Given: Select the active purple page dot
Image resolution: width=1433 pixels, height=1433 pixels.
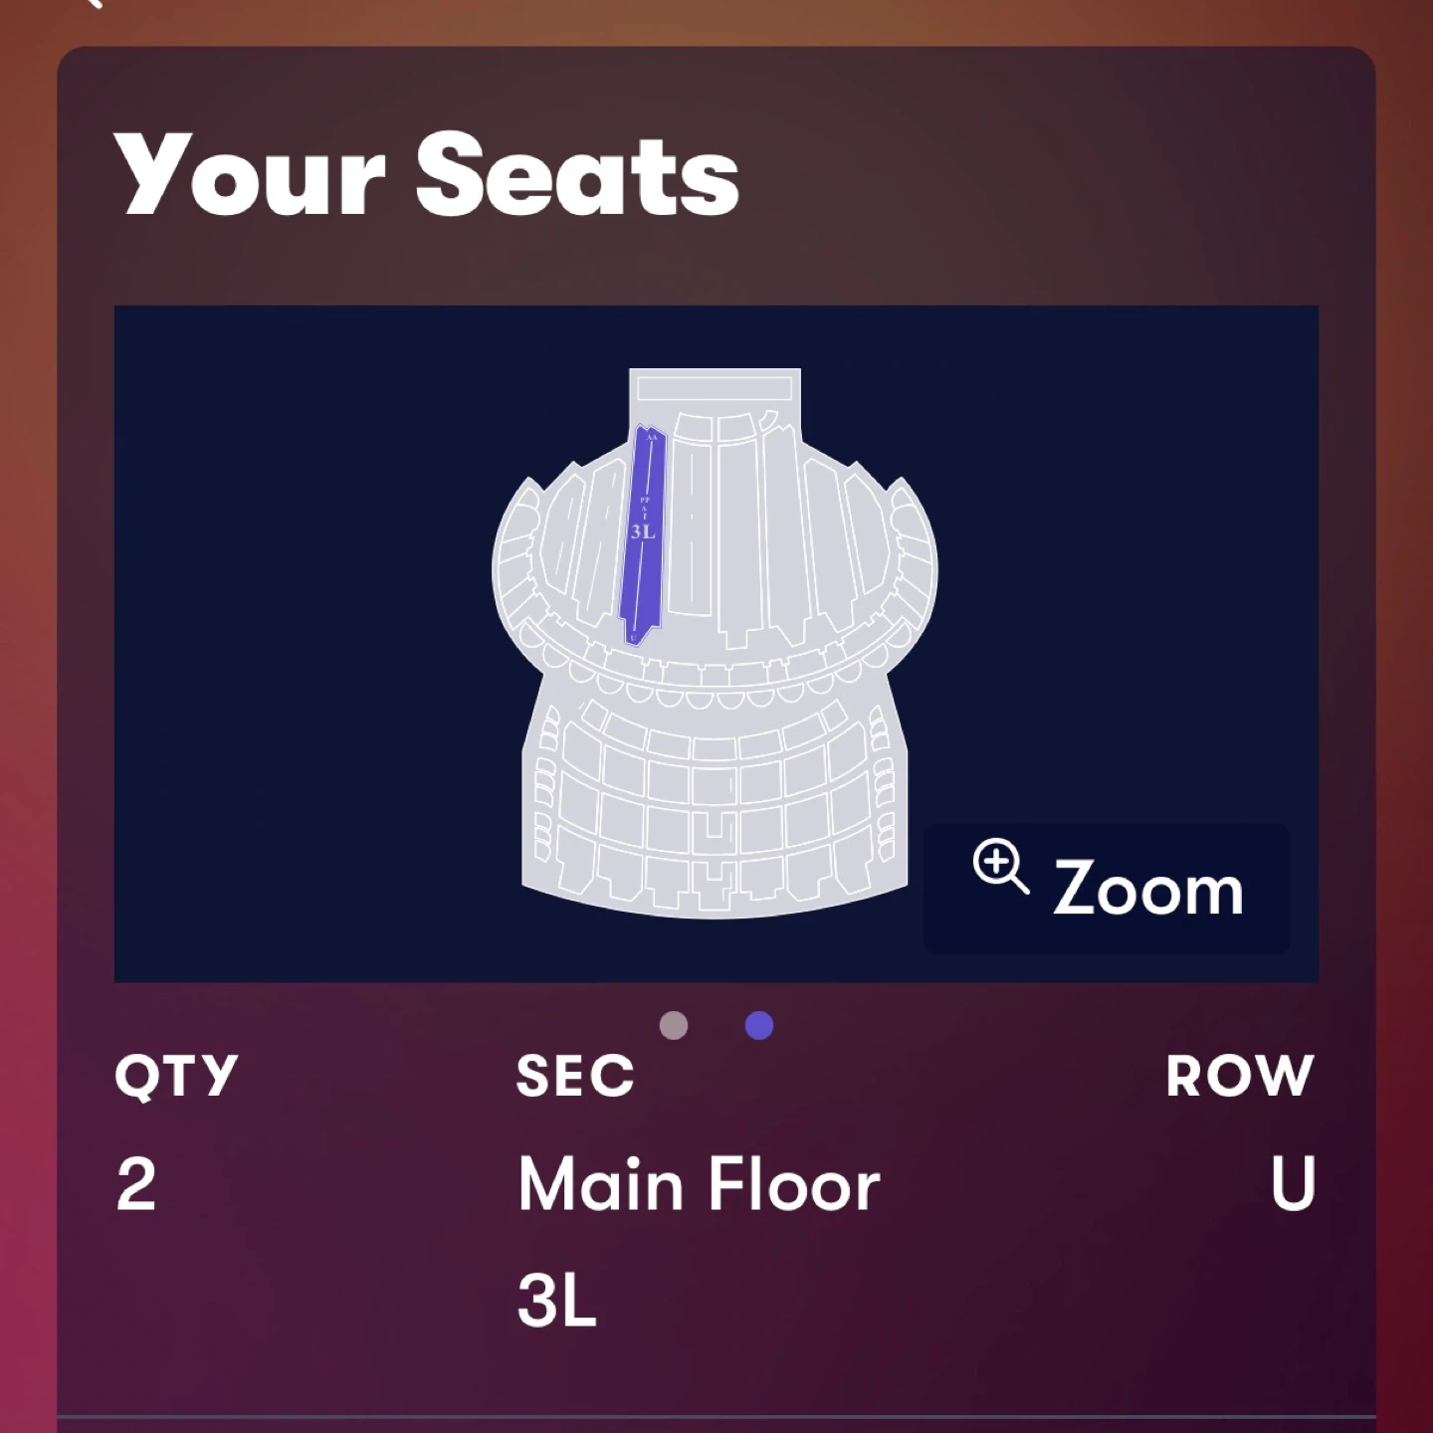Looking at the screenshot, I should [x=759, y=1025].
